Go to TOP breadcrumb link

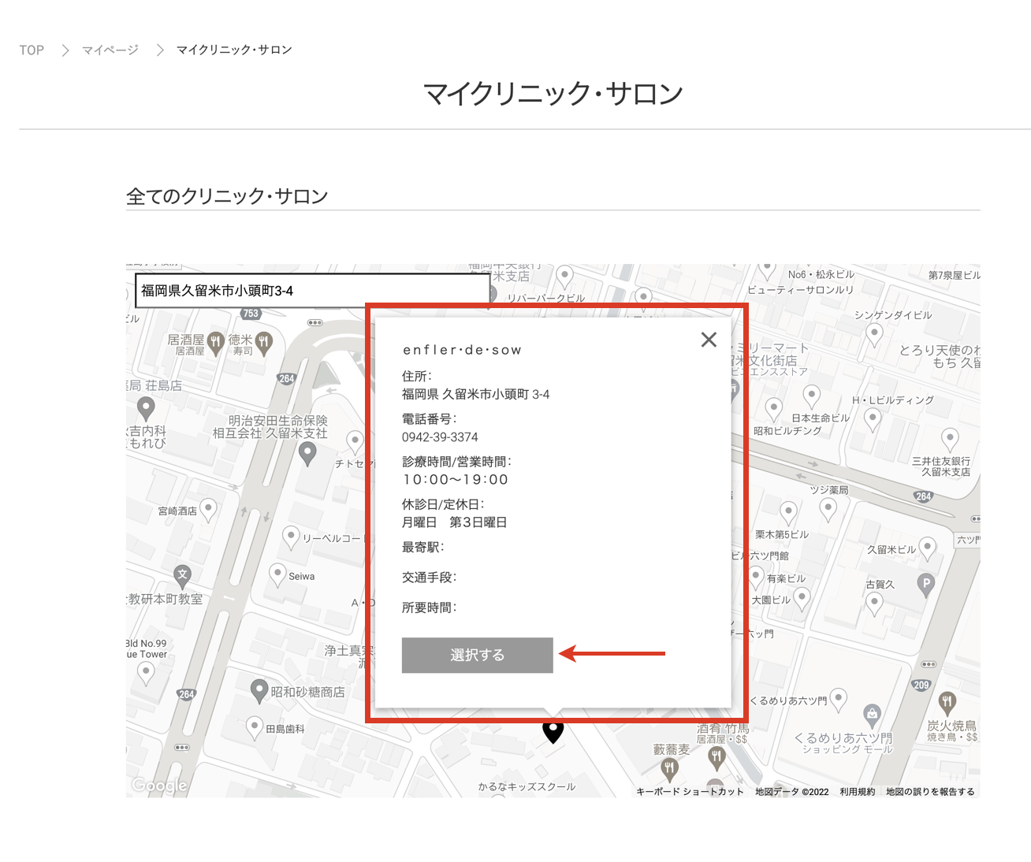(32, 50)
